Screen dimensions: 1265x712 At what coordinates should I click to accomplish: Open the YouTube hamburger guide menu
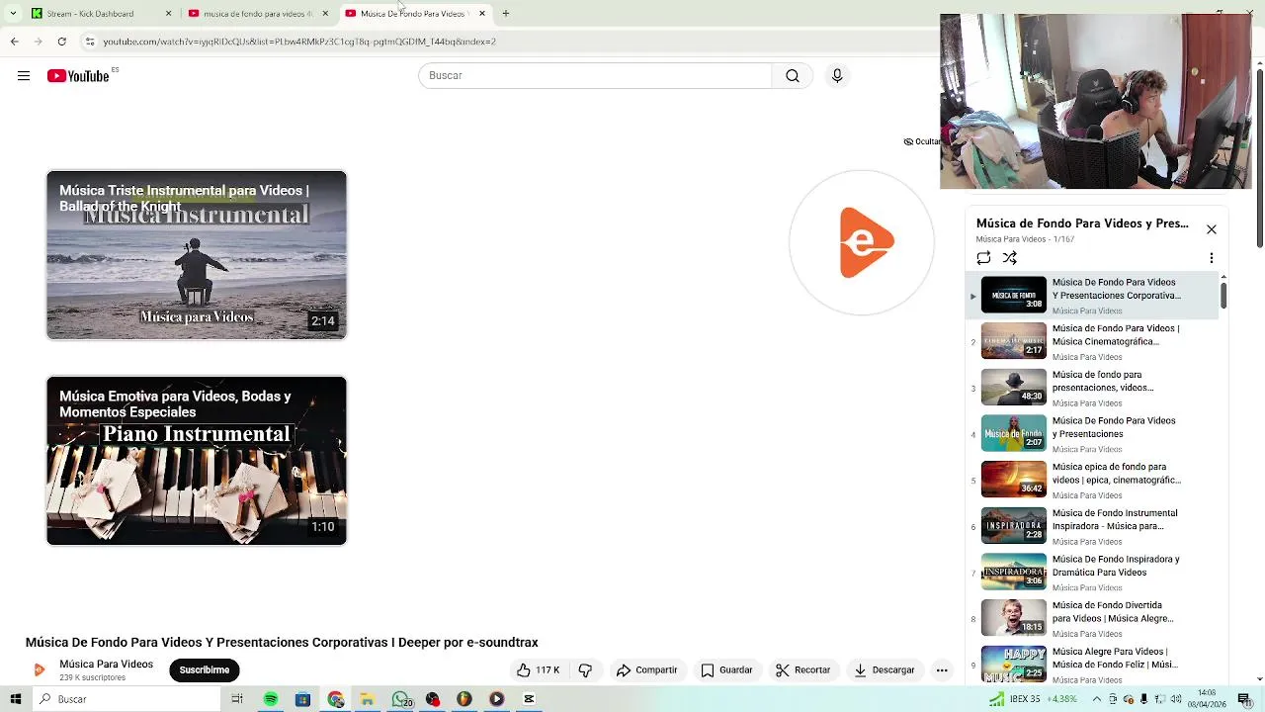click(24, 76)
